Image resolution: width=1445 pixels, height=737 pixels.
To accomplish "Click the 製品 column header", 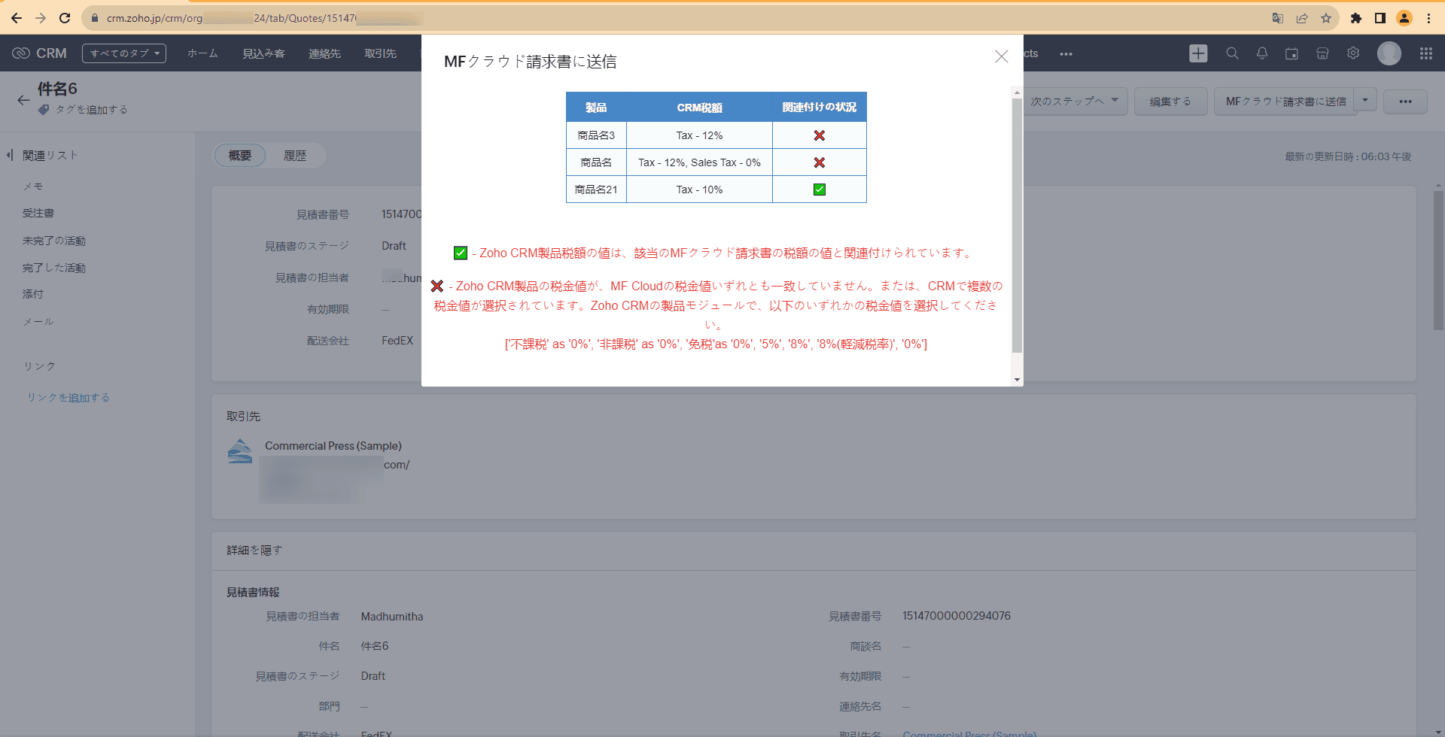I will click(x=596, y=108).
